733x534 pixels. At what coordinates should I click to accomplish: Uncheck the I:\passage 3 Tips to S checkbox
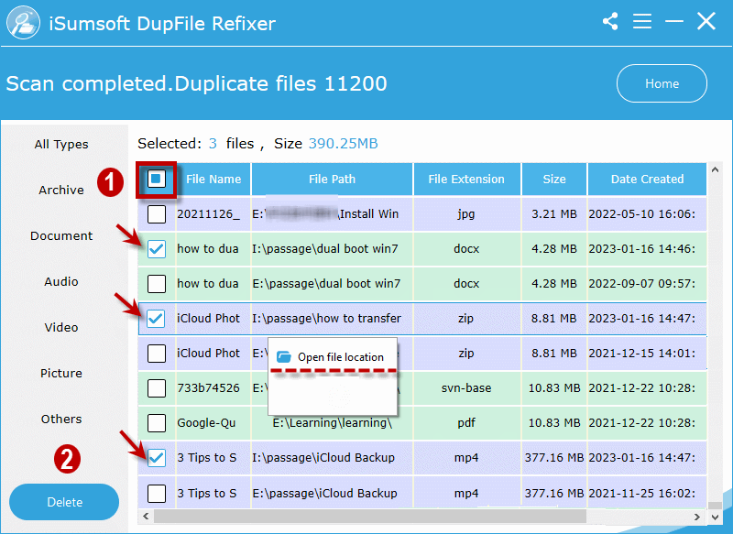click(x=157, y=458)
